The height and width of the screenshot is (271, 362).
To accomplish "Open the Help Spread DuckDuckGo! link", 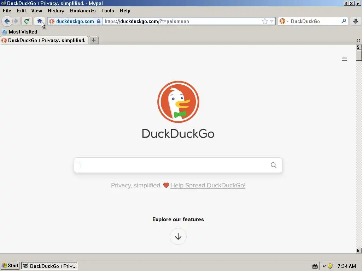I will pos(208,186).
